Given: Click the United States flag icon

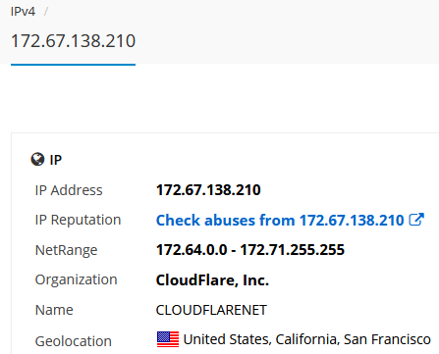Looking at the screenshot, I should (x=168, y=339).
